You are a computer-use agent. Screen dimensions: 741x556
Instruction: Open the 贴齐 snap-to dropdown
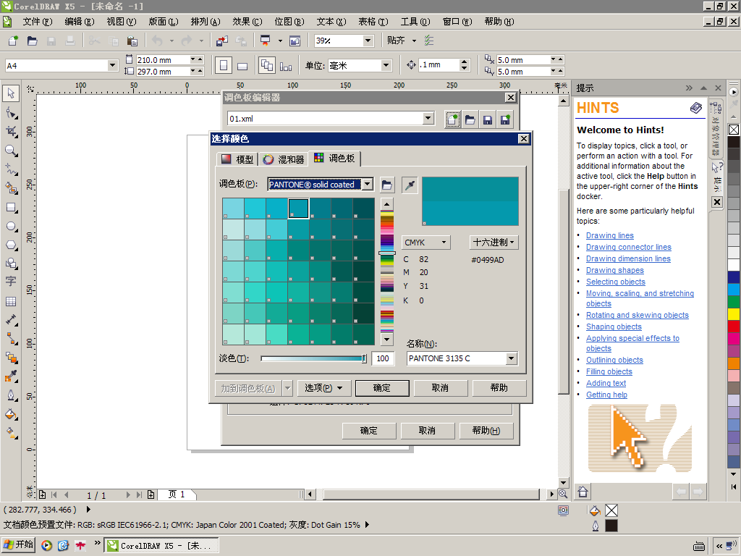414,41
